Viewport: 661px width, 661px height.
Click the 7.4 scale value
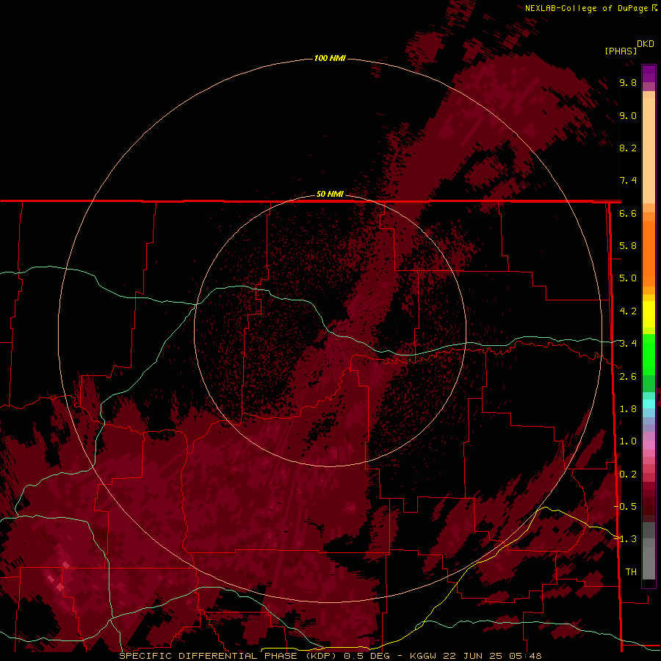tap(628, 181)
